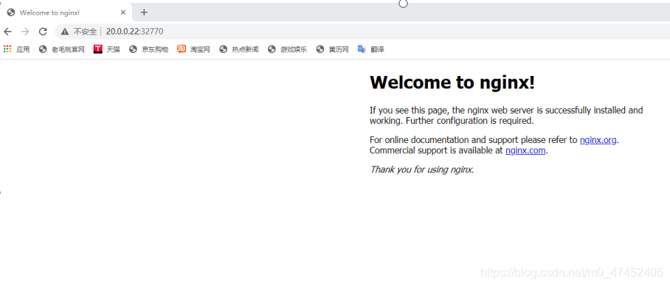Screen dimensions: 670x286
Task: Open the 黄历网 bookmark
Action: tap(333, 49)
